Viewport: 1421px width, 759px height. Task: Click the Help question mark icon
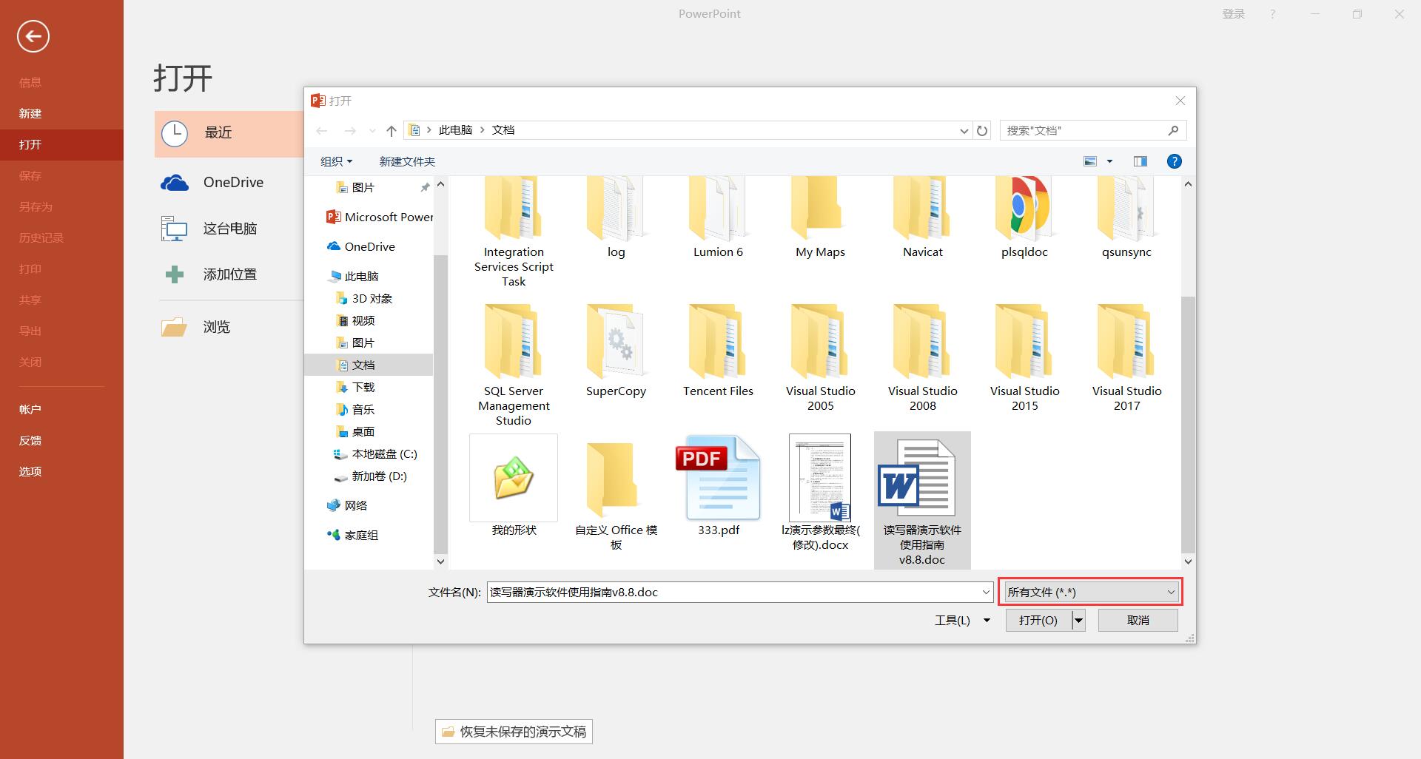pyautogui.click(x=1175, y=161)
